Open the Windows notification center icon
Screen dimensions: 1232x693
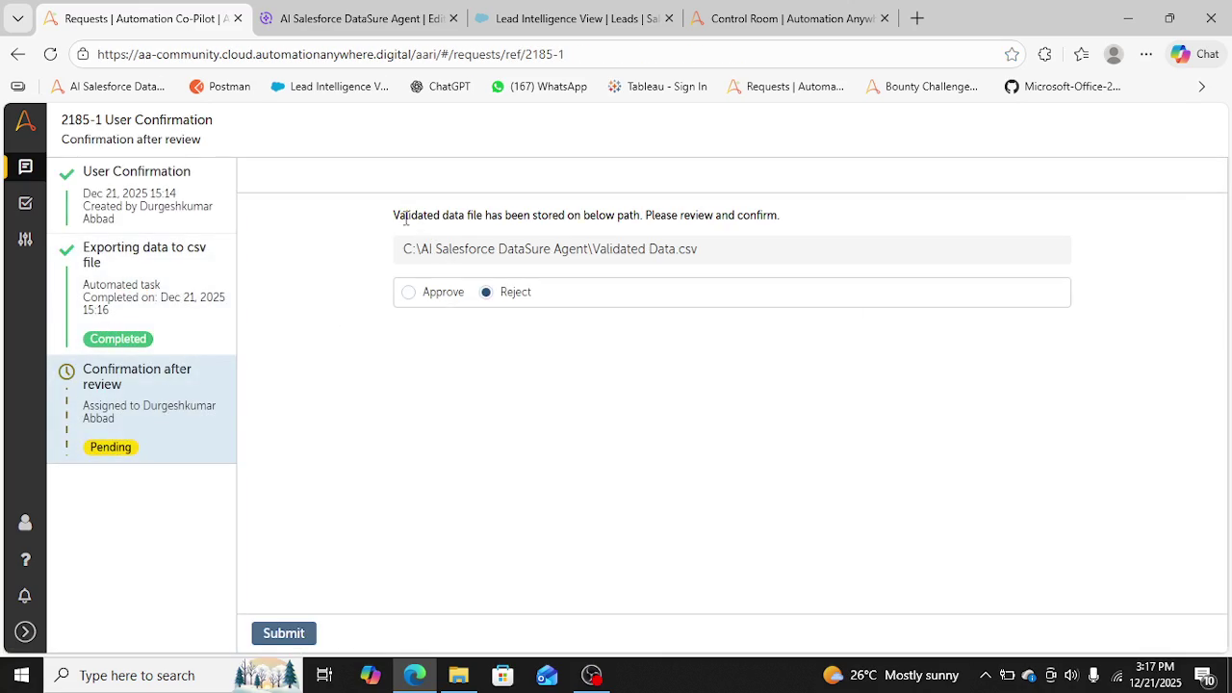click(x=1205, y=675)
